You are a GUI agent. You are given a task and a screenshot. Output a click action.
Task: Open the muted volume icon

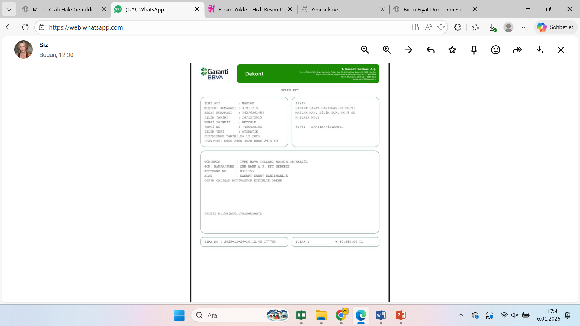[515, 315]
